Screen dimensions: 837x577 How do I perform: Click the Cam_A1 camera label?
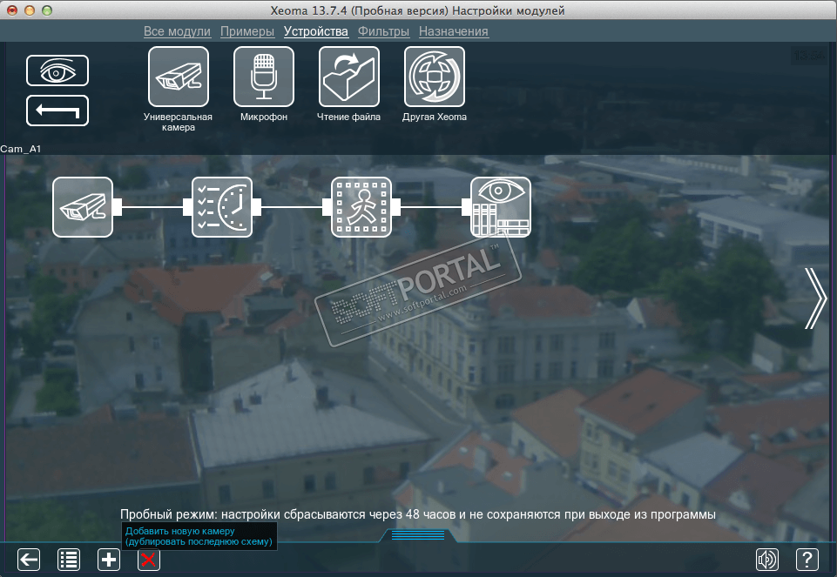click(x=21, y=149)
